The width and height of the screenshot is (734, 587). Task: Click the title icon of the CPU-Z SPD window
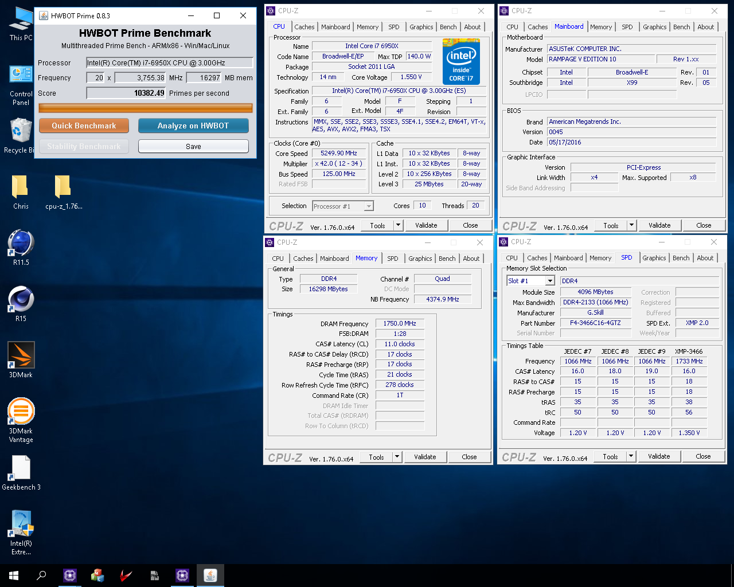[x=503, y=241]
